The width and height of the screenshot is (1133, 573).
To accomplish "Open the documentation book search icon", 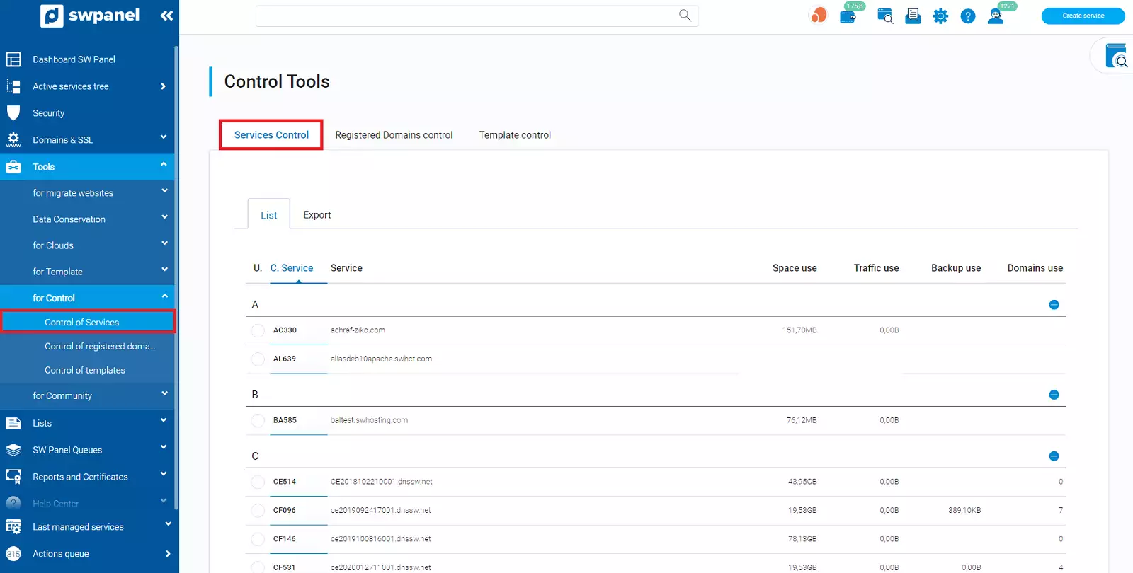I will pyautogui.click(x=1117, y=57).
